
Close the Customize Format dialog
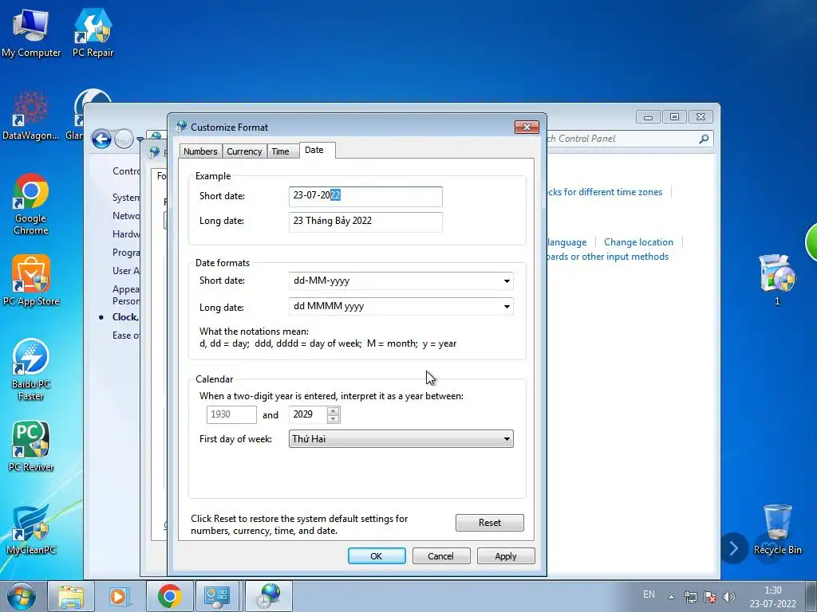point(527,127)
